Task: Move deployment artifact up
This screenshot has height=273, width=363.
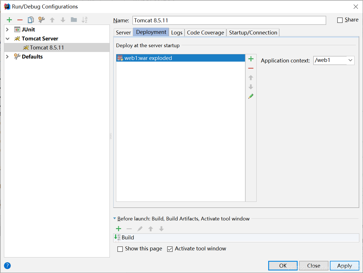Action: [x=251, y=77]
